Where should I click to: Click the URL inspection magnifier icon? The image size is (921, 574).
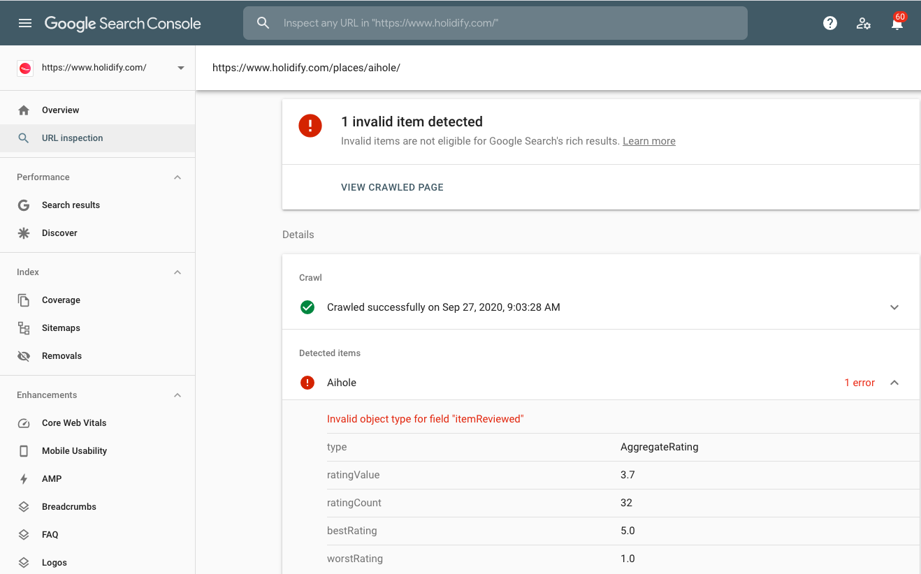point(24,138)
